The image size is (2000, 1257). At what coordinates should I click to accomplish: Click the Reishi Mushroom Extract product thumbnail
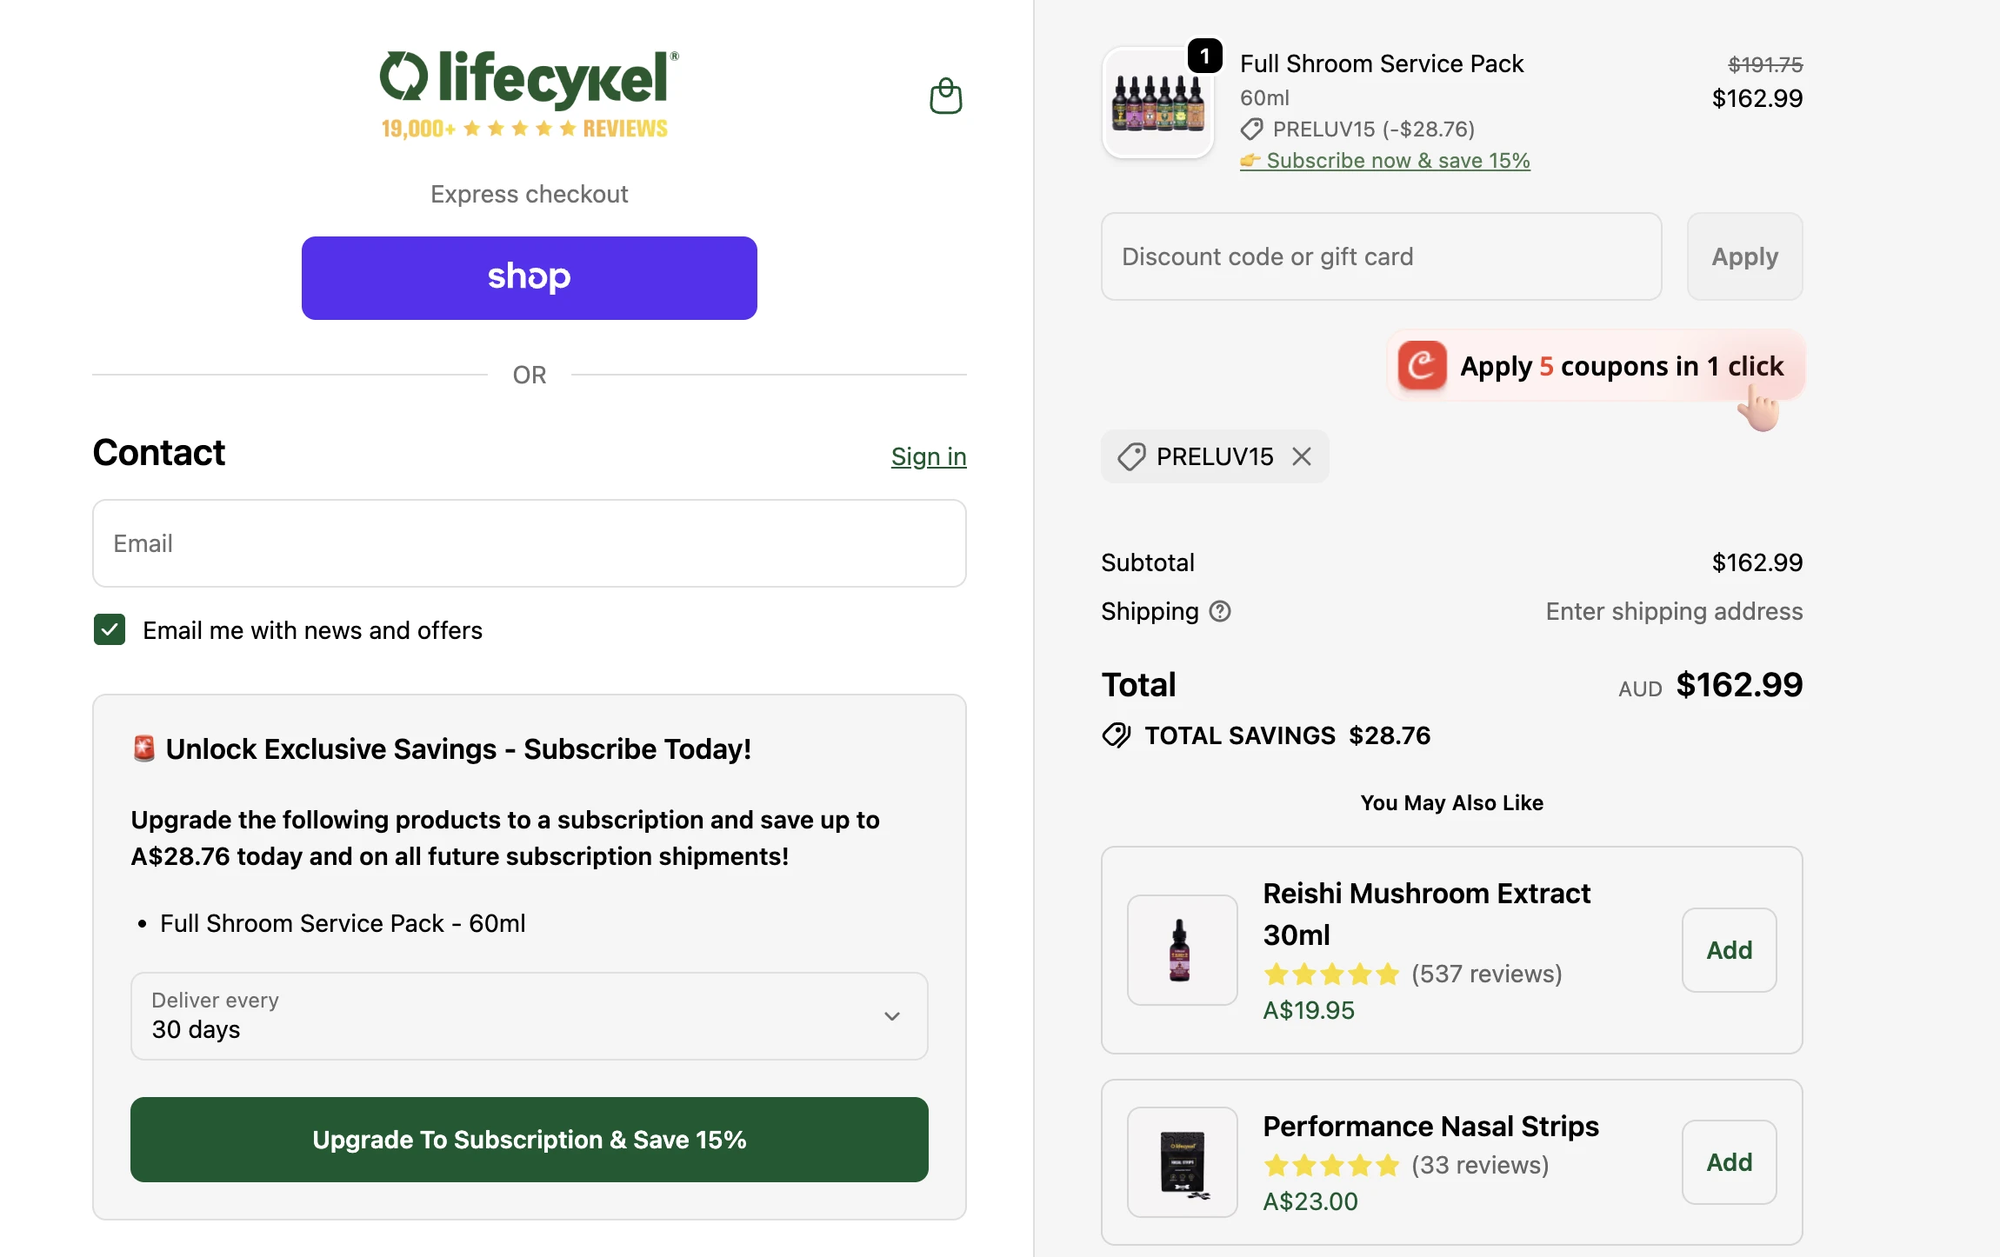pos(1182,949)
